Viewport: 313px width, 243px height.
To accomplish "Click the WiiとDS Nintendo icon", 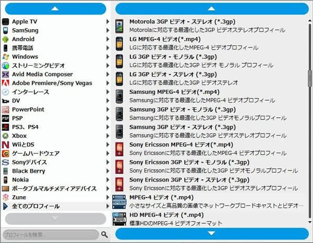I will click(x=6, y=144).
